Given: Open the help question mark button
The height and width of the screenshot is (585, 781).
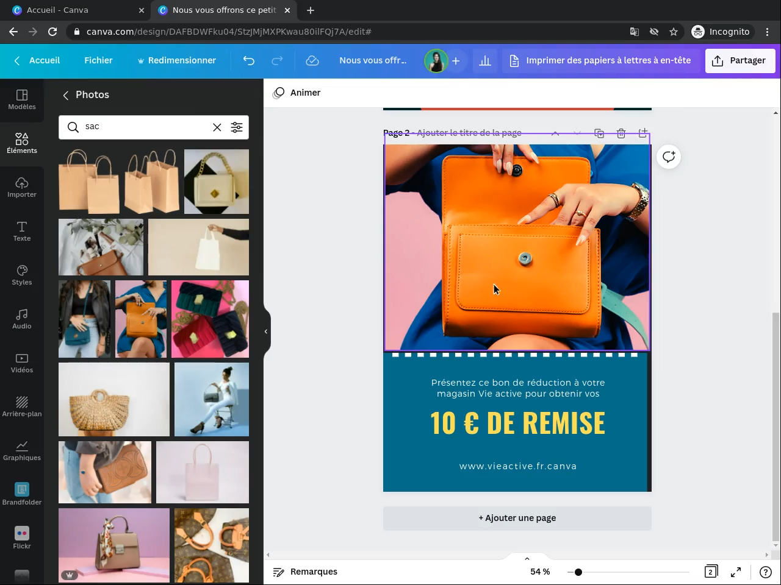Looking at the screenshot, I should (x=765, y=572).
